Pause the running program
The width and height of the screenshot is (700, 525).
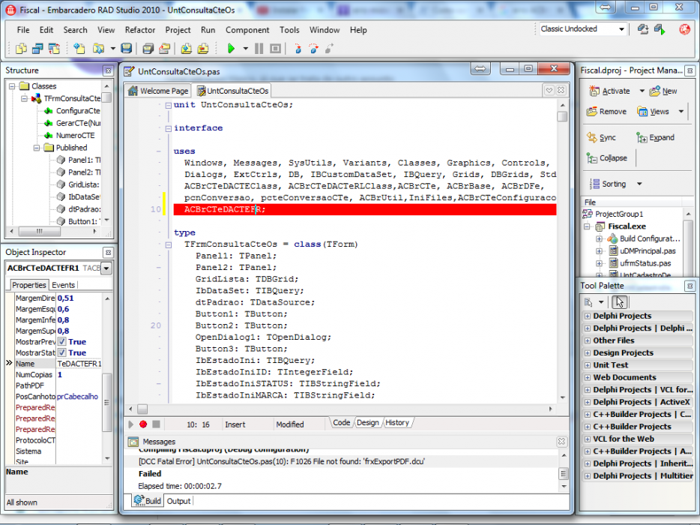pyautogui.click(x=259, y=48)
